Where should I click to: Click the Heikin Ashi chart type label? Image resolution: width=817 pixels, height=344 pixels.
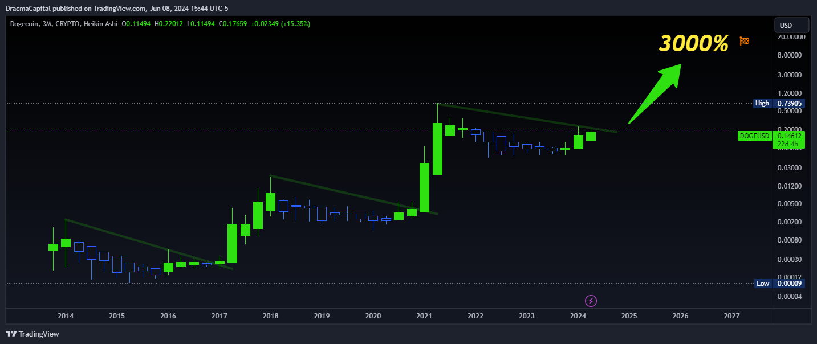[101, 24]
